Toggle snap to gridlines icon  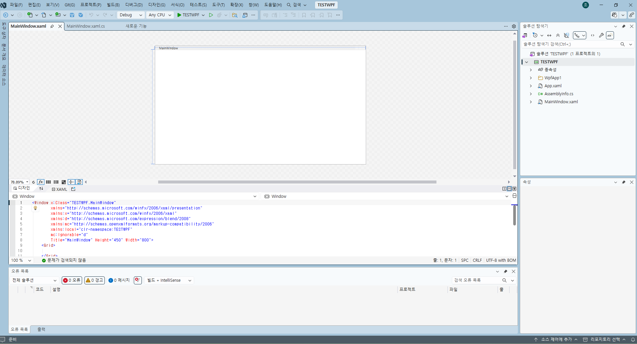tap(56, 182)
